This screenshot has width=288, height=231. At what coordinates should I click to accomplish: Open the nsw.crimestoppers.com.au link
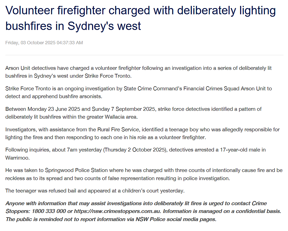point(118,211)
